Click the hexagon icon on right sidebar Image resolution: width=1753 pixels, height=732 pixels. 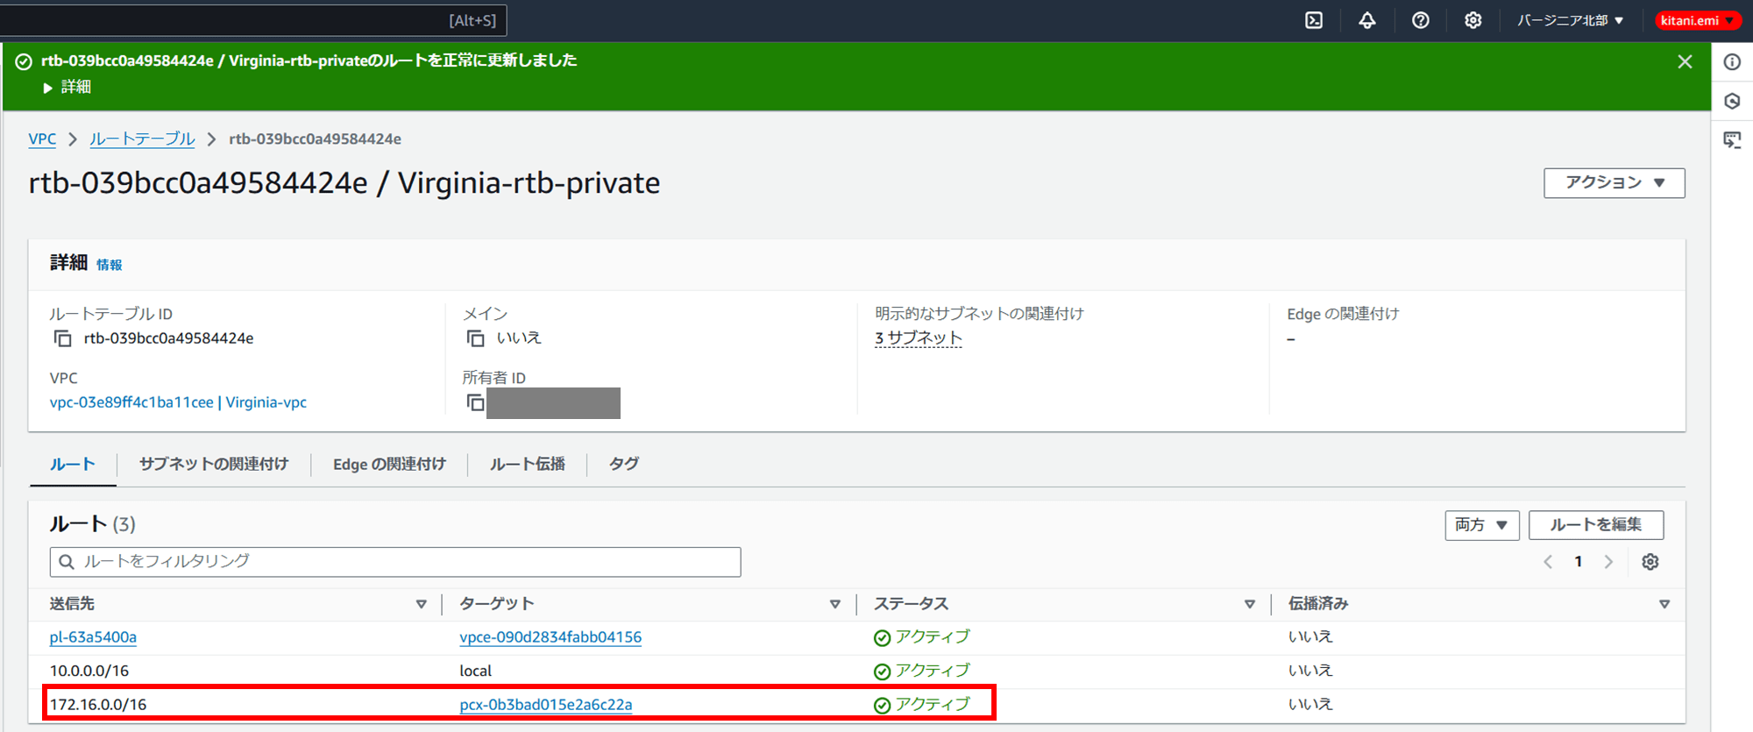[1732, 101]
